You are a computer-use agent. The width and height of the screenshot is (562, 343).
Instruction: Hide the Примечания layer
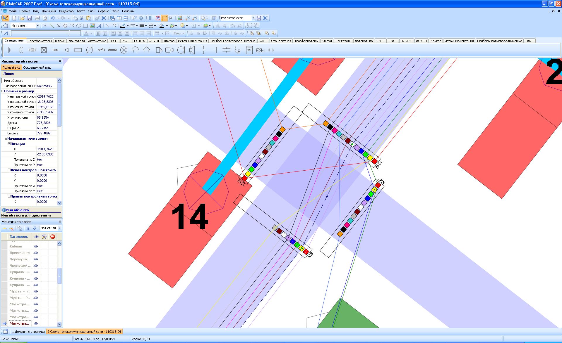[x=36, y=253]
